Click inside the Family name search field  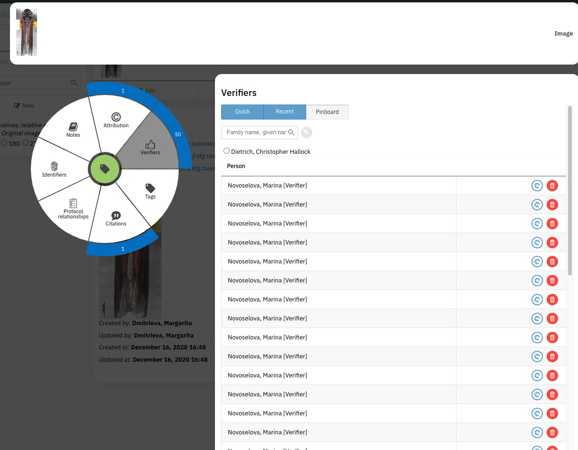256,132
